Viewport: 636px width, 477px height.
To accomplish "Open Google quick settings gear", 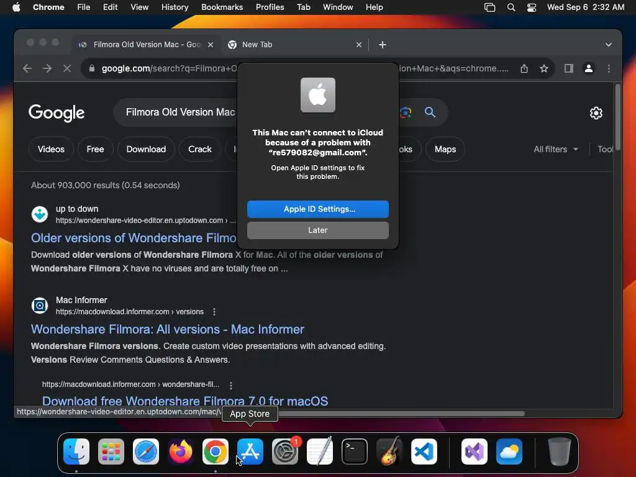I will tap(596, 113).
